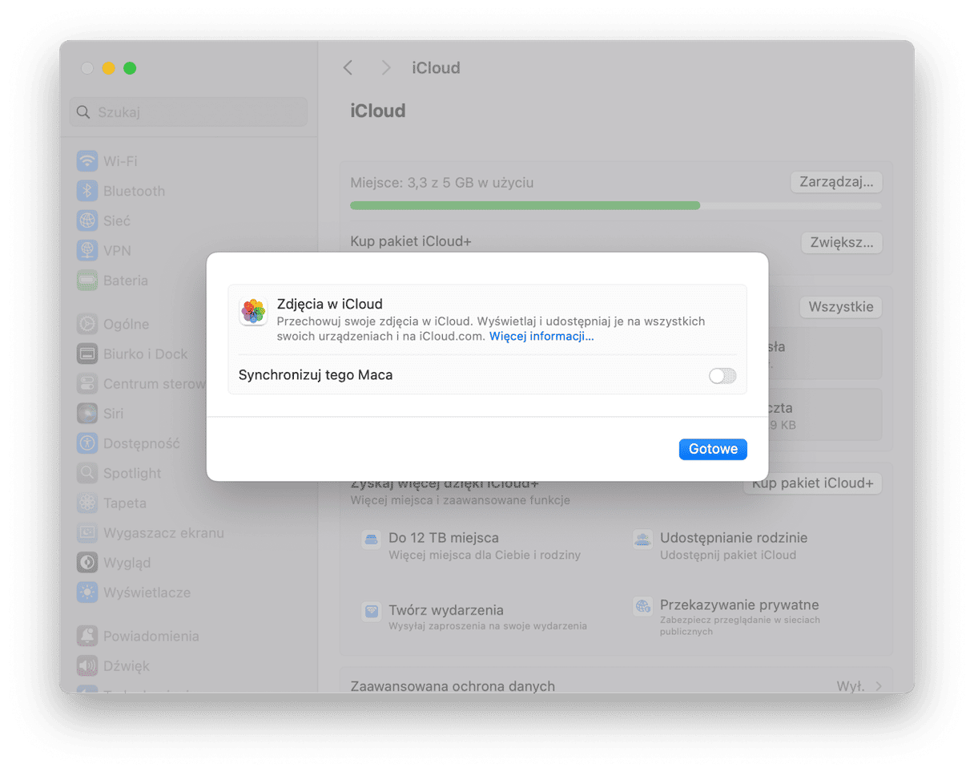Click the Szukaj search field
Image resolution: width=974 pixels, height=772 pixels.
(x=188, y=112)
